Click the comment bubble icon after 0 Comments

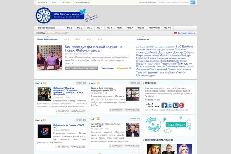[x=130, y=68]
